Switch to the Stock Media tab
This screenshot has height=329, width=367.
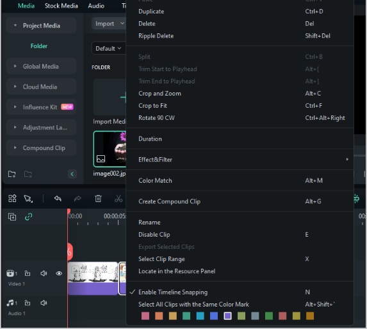tap(61, 6)
